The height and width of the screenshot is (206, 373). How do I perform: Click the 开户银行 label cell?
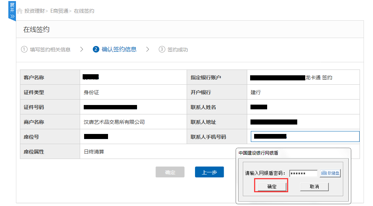click(x=217, y=92)
